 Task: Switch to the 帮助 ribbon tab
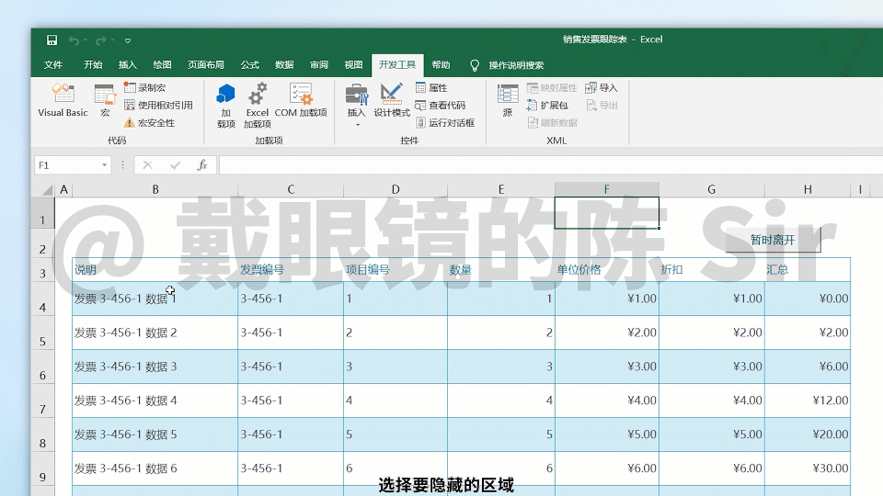[x=441, y=64]
